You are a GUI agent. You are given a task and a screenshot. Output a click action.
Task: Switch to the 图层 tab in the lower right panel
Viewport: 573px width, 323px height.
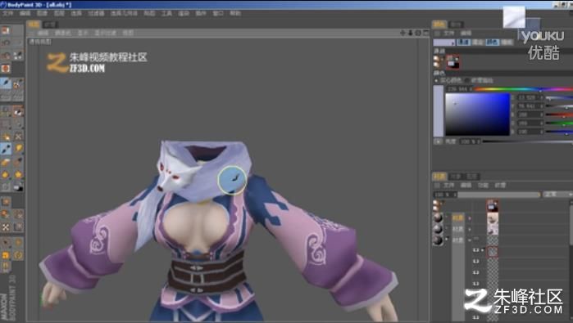click(x=472, y=177)
